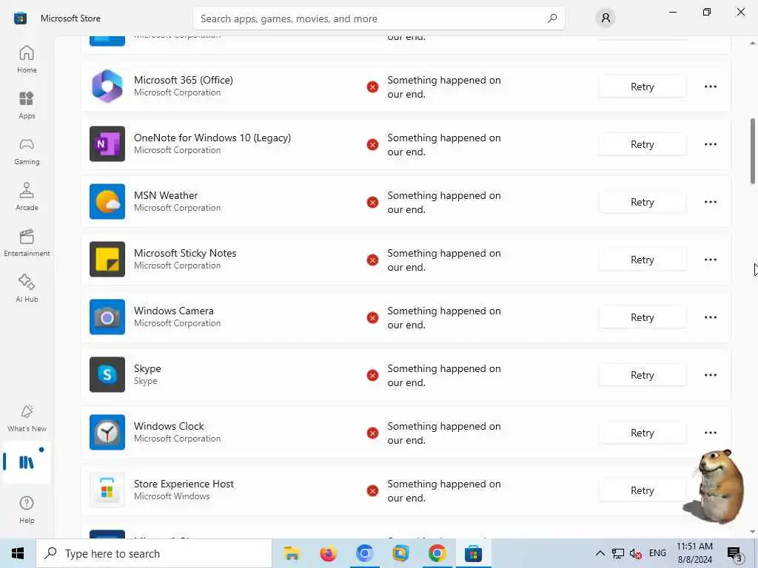The height and width of the screenshot is (568, 758).
Task: Click the muted volume tray icon
Action: click(635, 553)
